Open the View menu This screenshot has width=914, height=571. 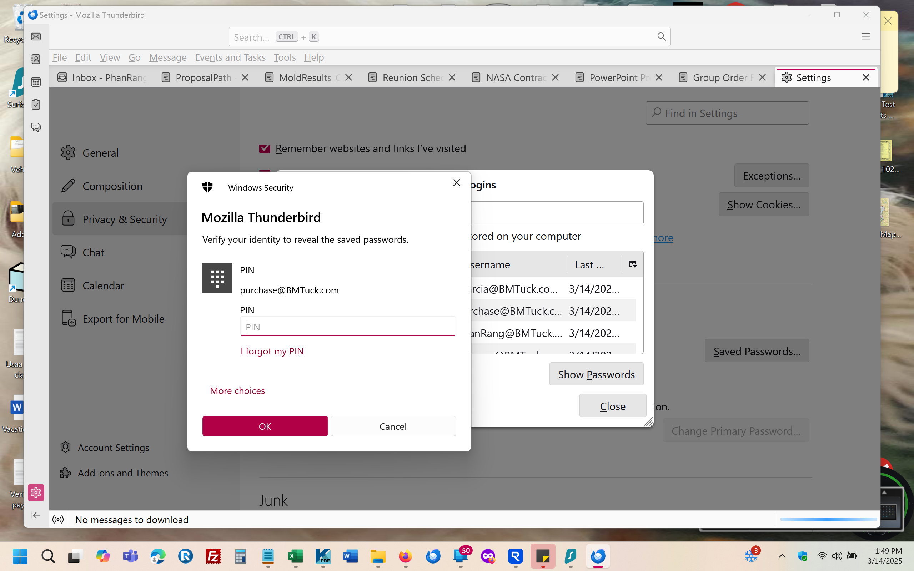coord(110,57)
